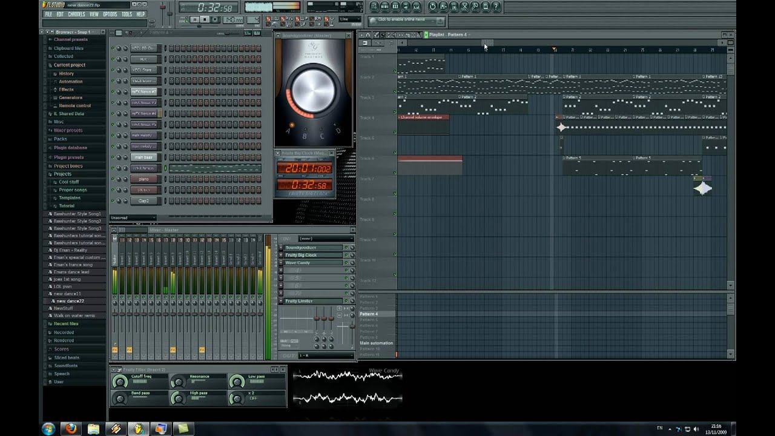Close Soundgoodizer plugin window

pos(349,36)
